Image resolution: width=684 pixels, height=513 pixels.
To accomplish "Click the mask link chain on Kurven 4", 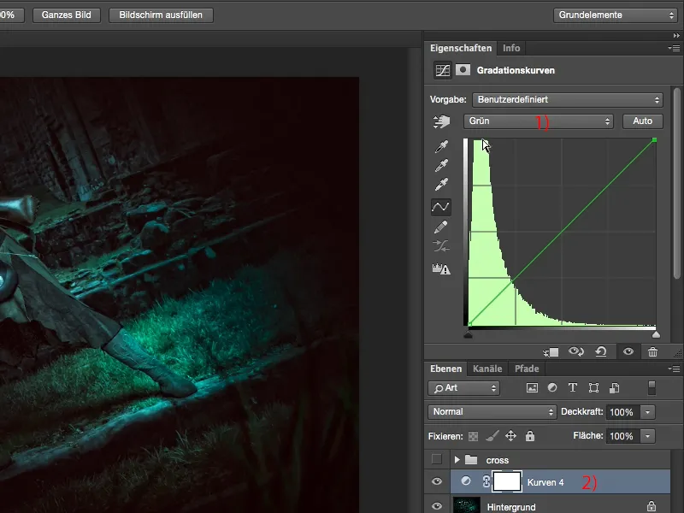I will point(486,481).
